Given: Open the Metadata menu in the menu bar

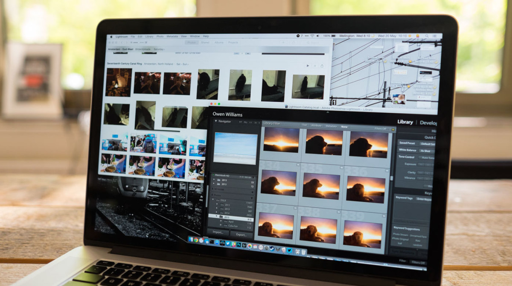Looking at the screenshot, I should pyautogui.click(x=172, y=37).
